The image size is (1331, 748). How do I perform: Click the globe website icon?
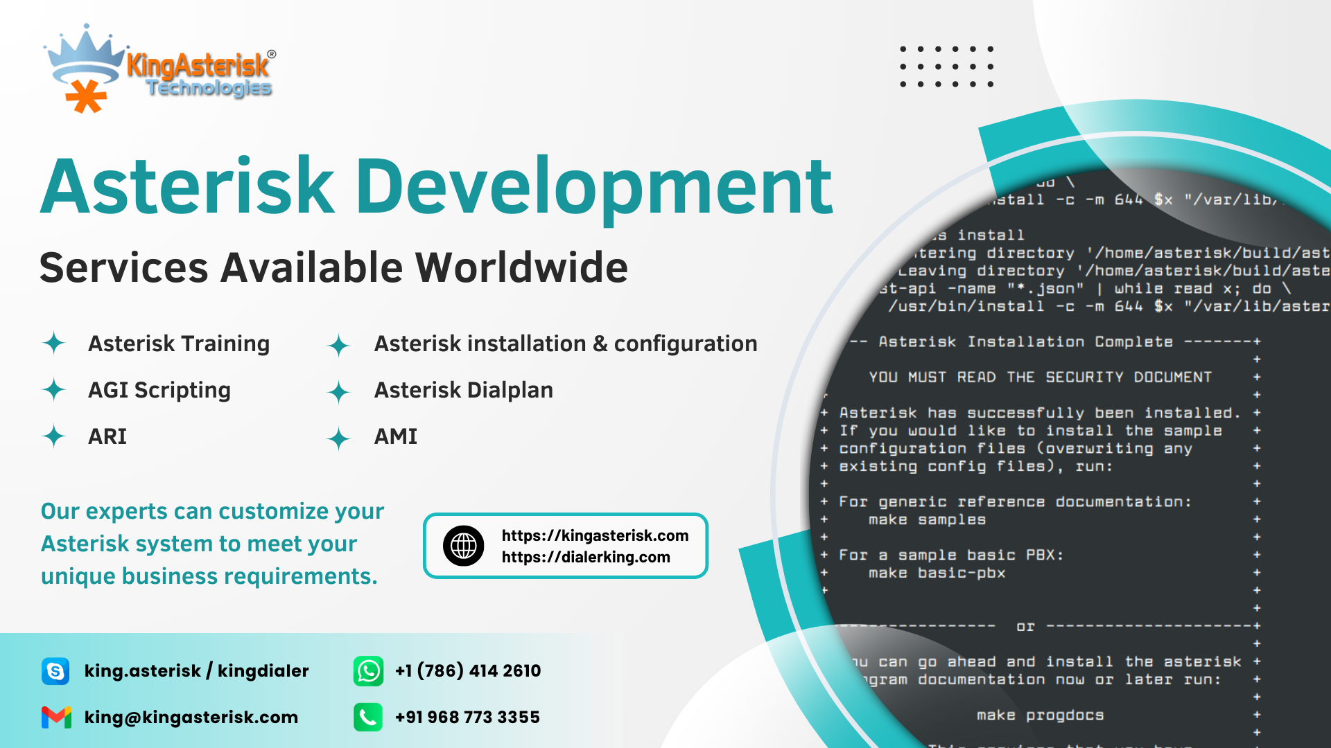point(464,546)
